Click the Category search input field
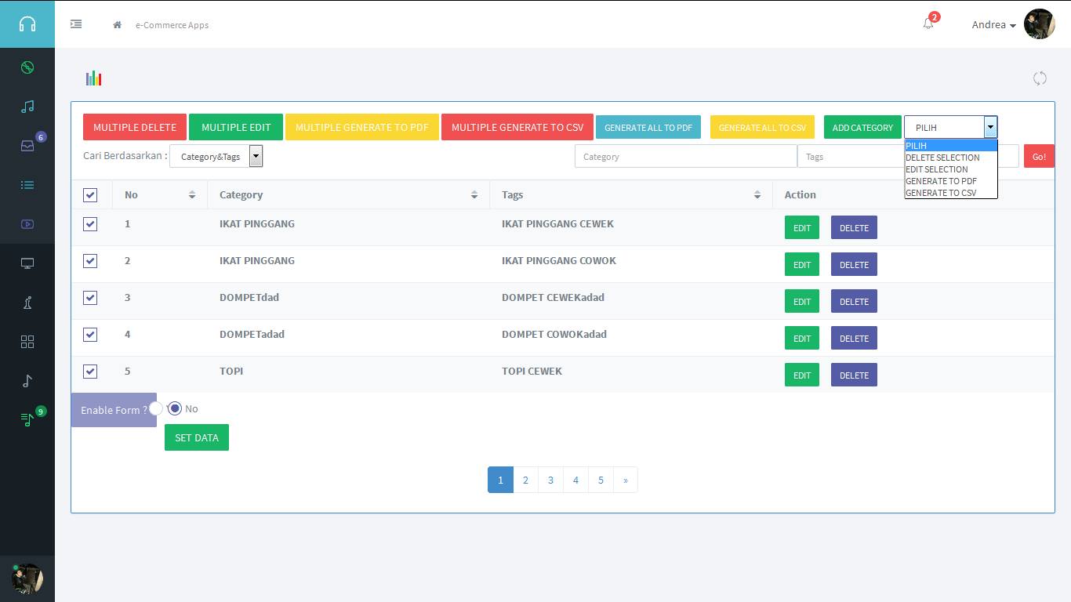1071x602 pixels. click(685, 157)
